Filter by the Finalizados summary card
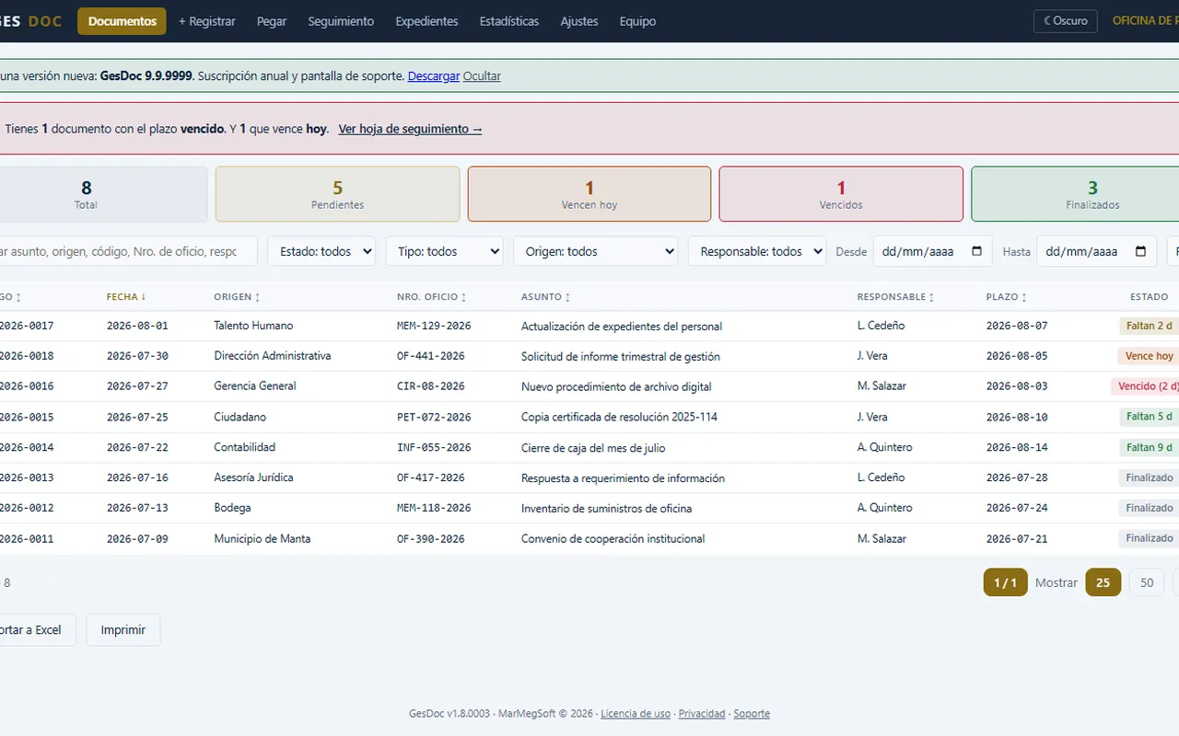 (x=1075, y=194)
